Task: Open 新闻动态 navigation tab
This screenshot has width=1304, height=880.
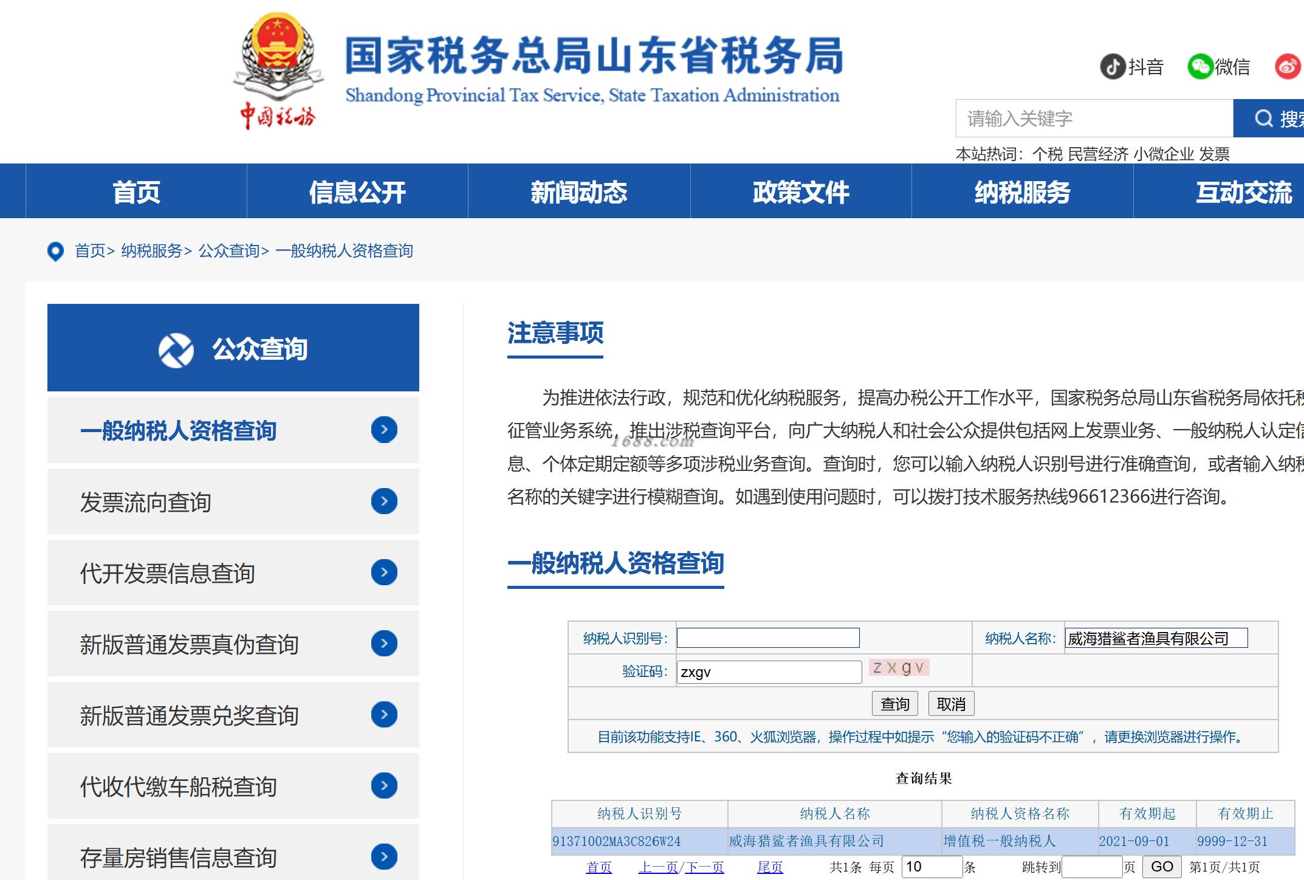Action: (579, 191)
